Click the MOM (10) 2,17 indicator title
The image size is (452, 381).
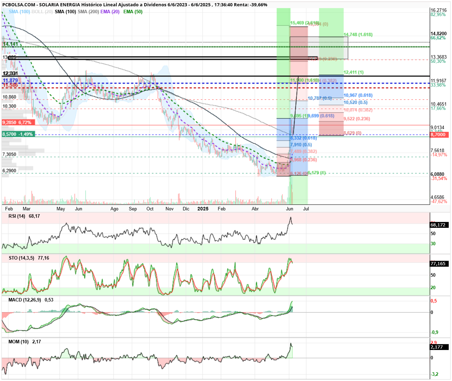(x=25, y=342)
